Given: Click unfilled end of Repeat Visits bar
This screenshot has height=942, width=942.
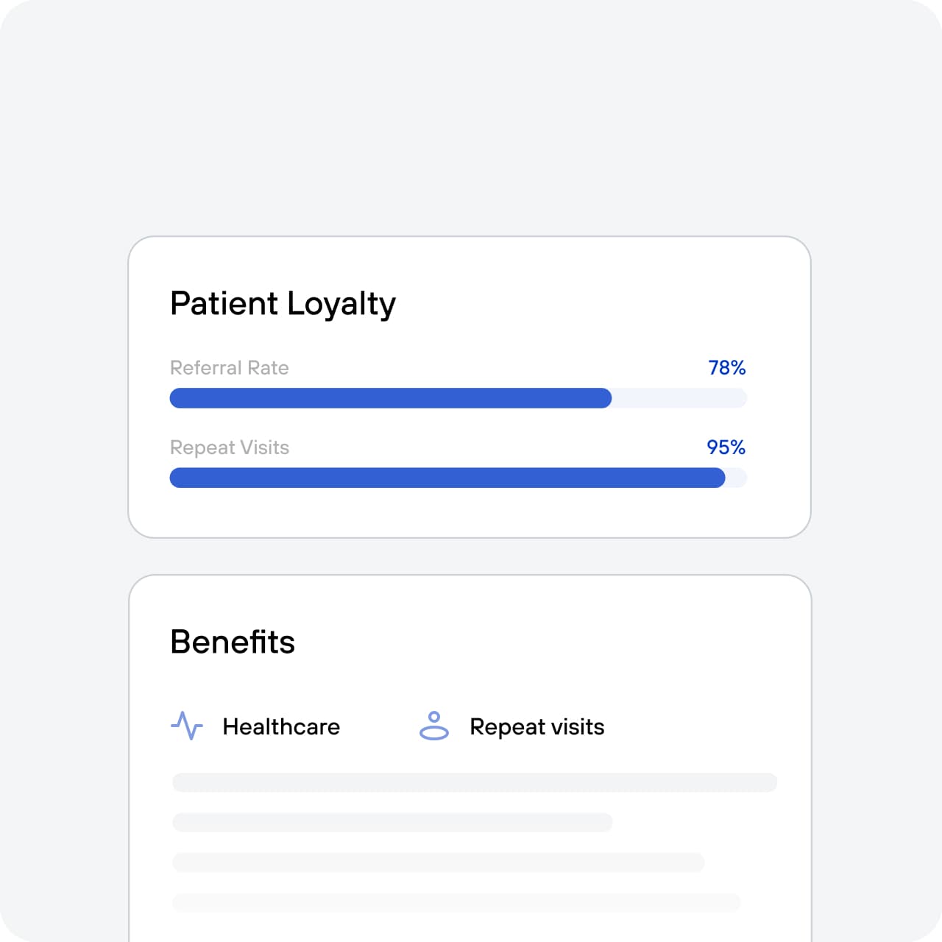Looking at the screenshot, I should pyautogui.click(x=737, y=478).
